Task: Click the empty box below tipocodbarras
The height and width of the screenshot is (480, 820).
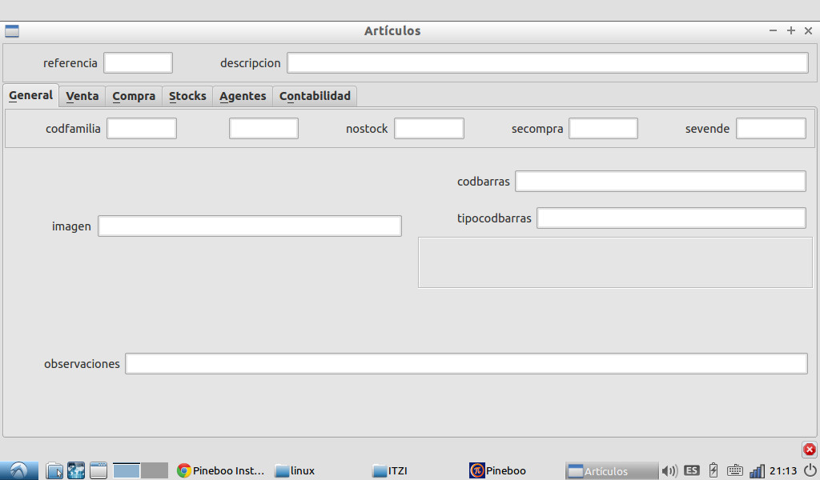Action: coord(615,262)
